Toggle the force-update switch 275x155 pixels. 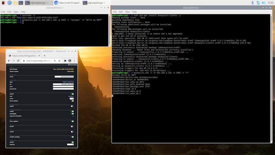click(72, 101)
